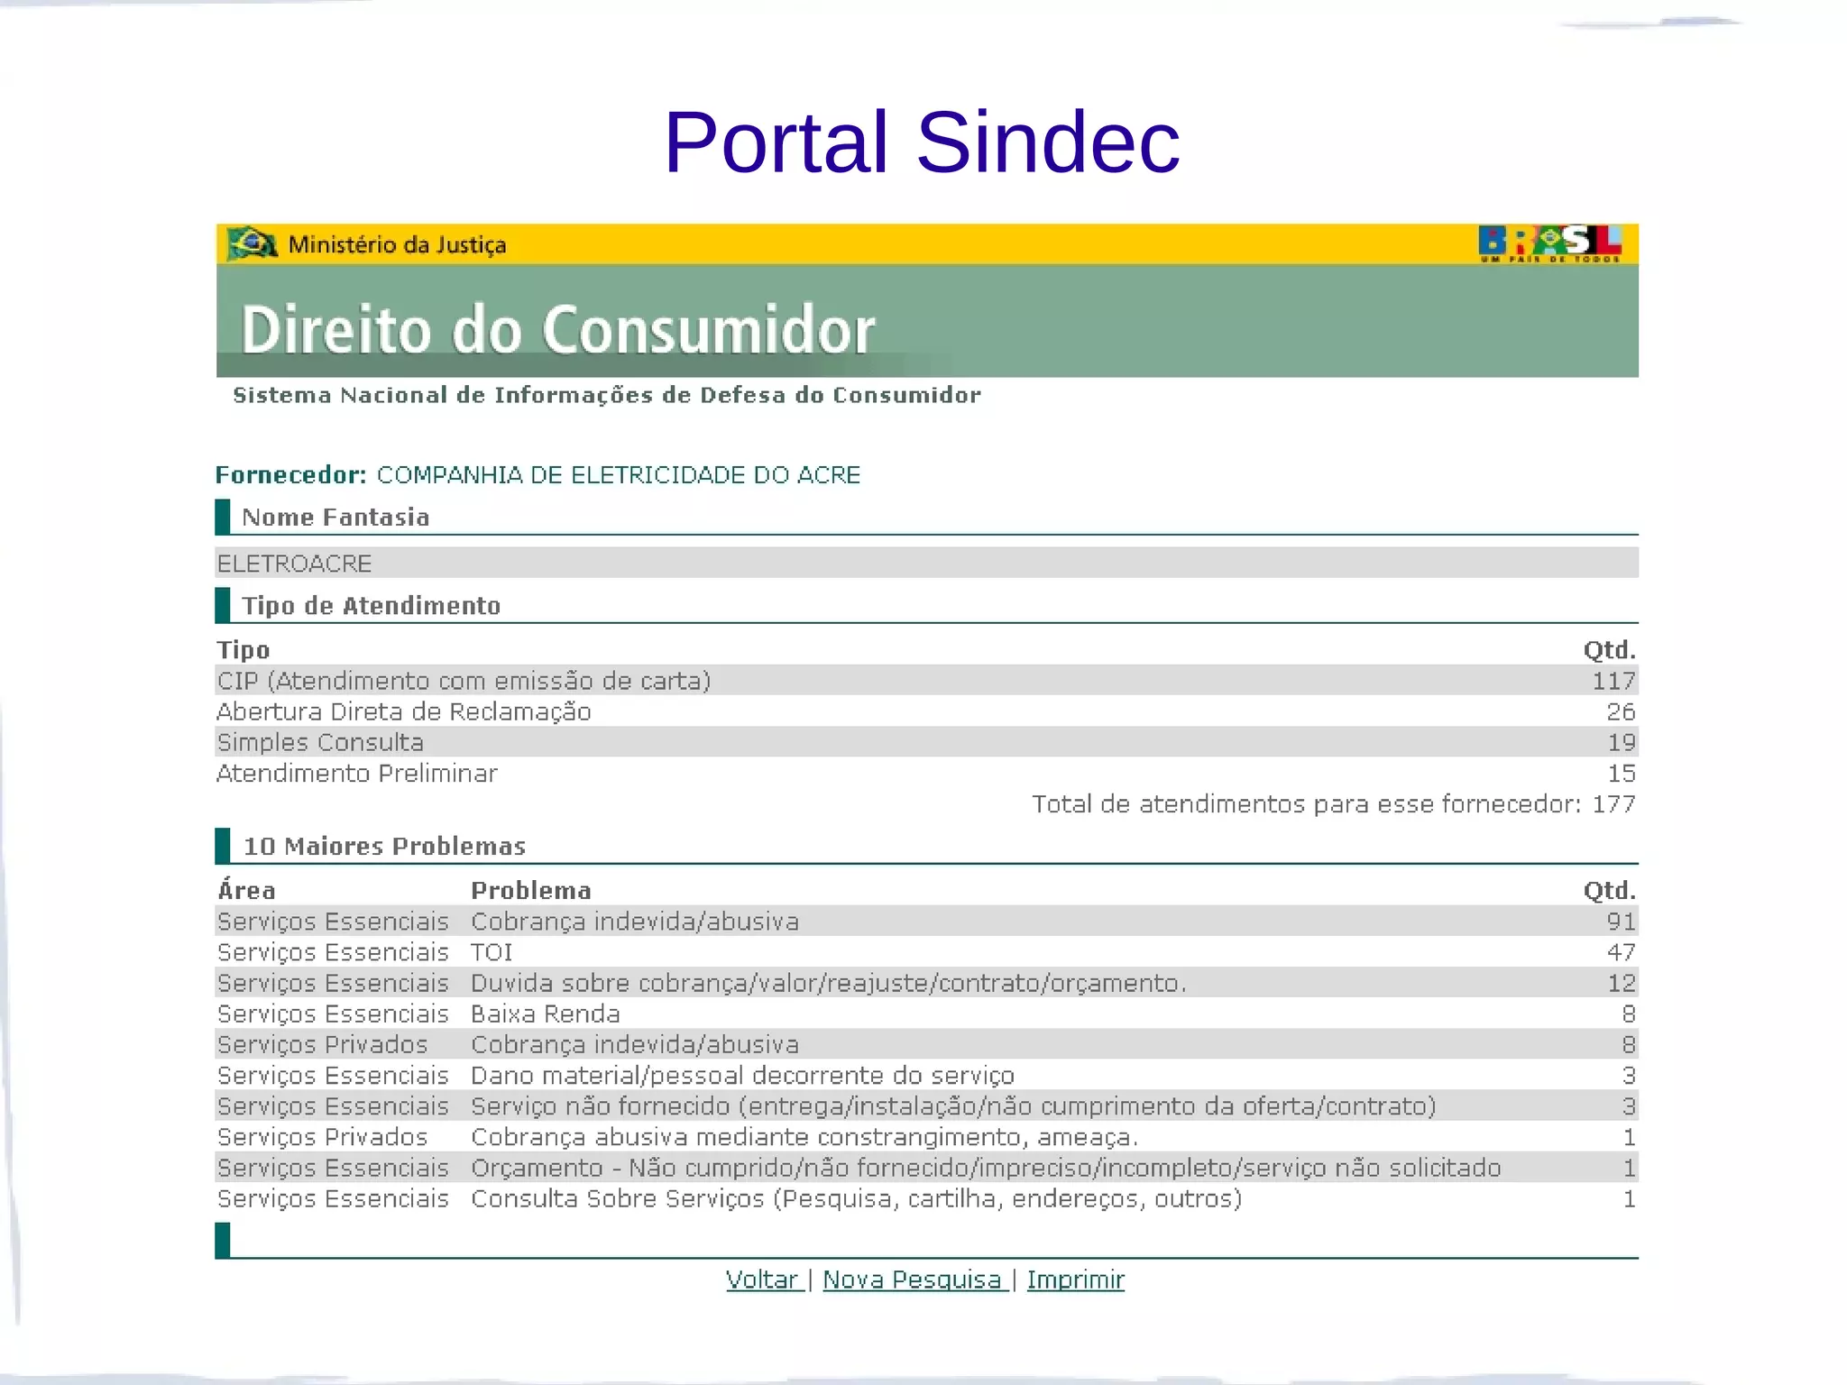
Task: Select the ELETROACRE row
Action: click(927, 563)
